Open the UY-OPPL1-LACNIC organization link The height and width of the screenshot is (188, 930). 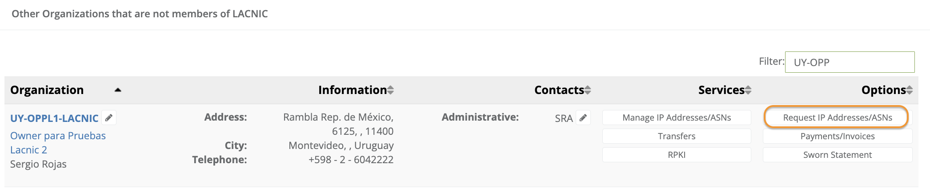54,118
